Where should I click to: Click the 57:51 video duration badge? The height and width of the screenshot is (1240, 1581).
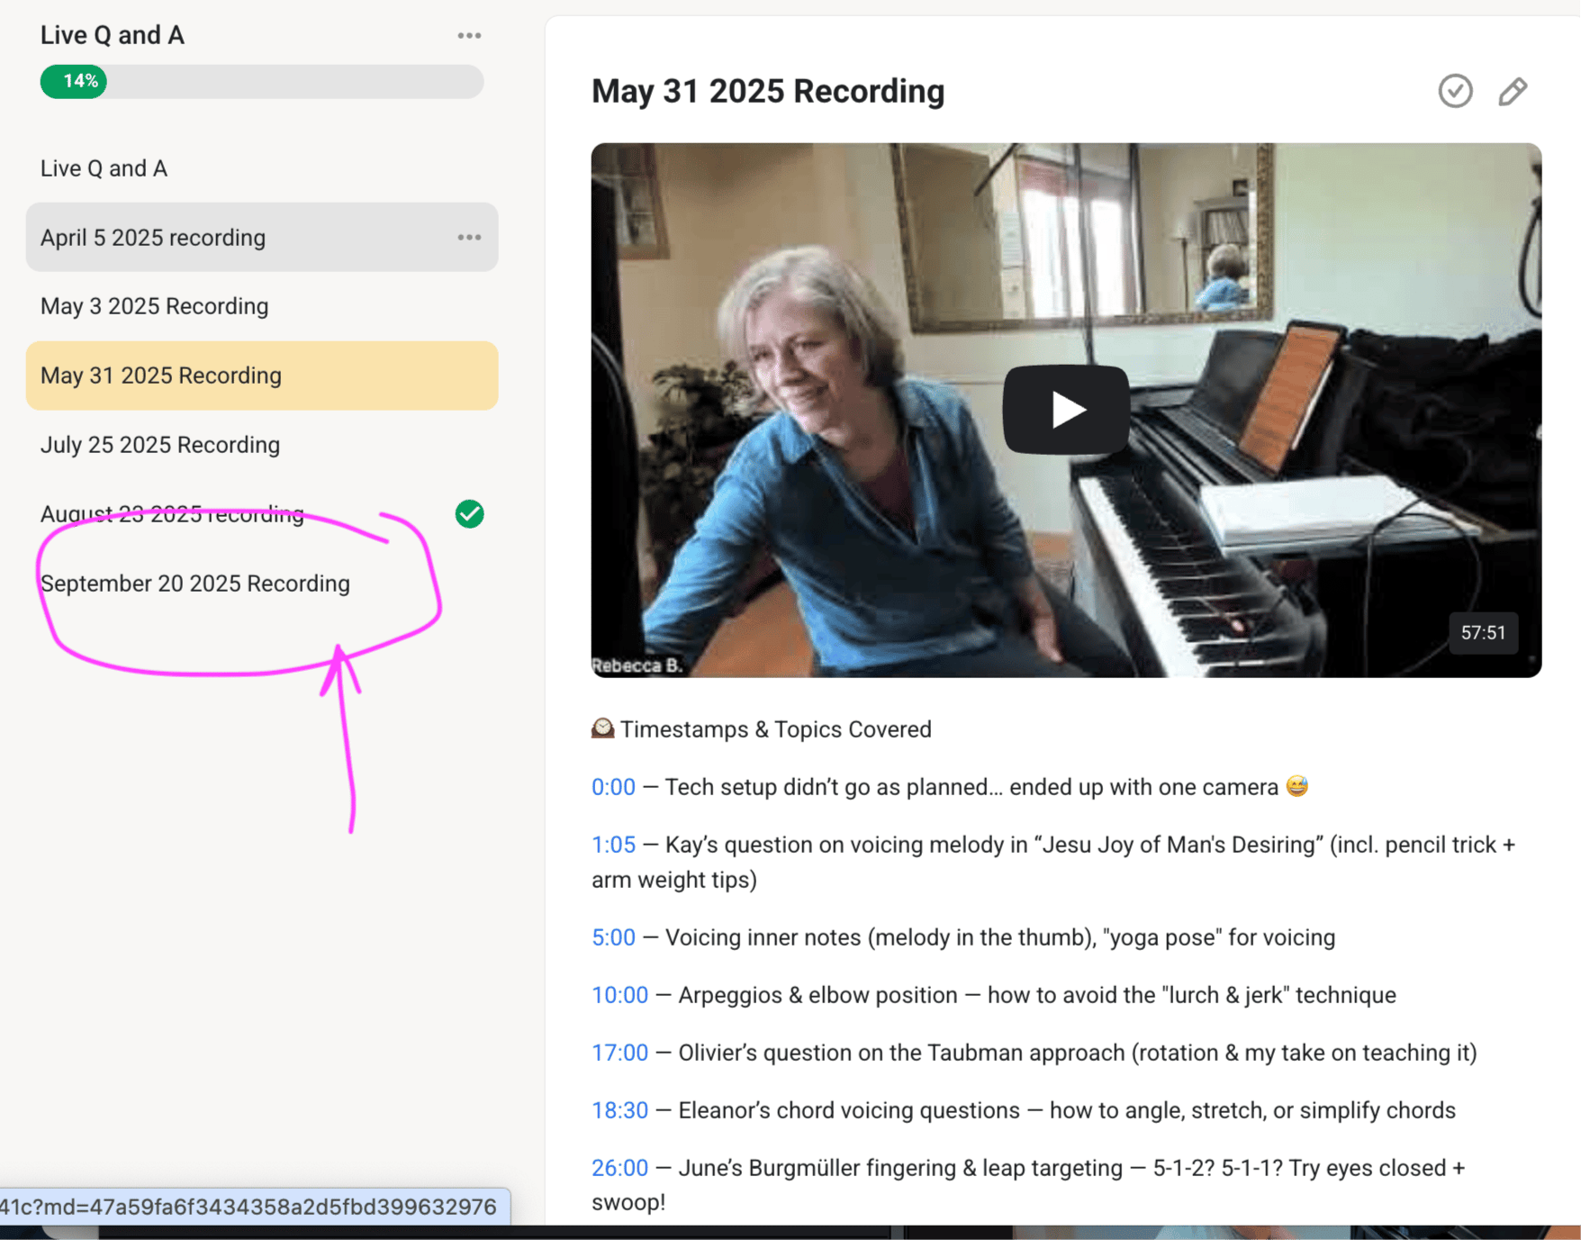pyautogui.click(x=1482, y=633)
